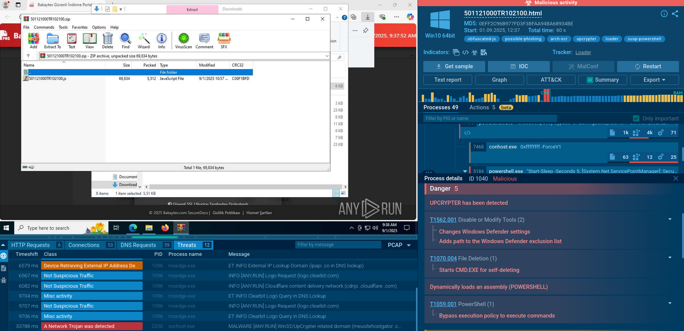Open the PCAP dropdown arrow

(409, 245)
